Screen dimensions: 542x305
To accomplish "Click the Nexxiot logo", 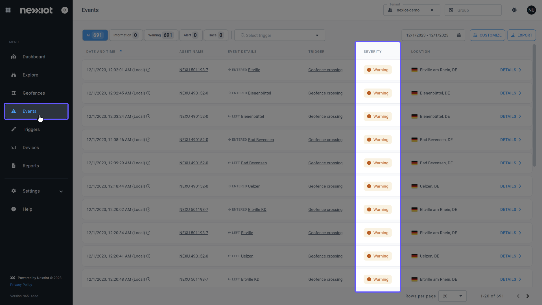I will click(36, 10).
